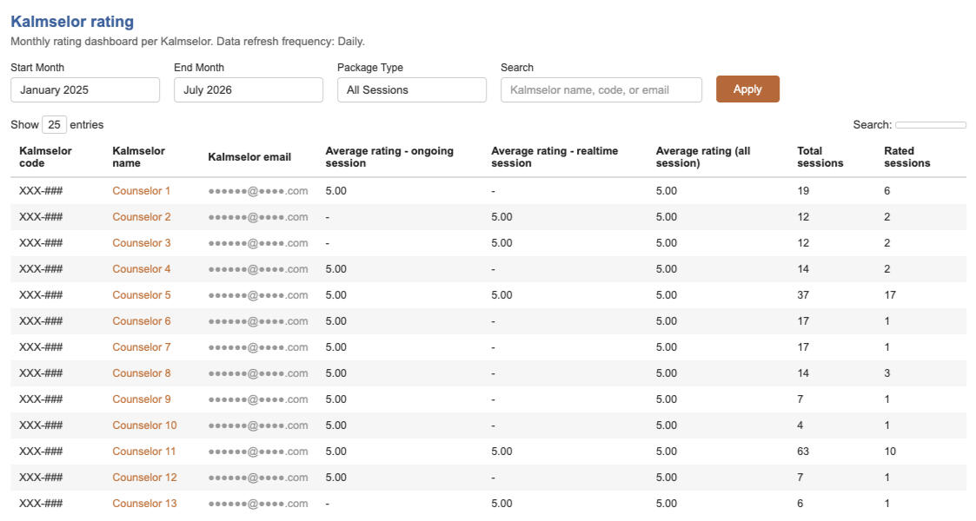Click ongoing rating 5.00 for Counselor 10
Viewport: 976px width, 521px height.
(x=336, y=425)
